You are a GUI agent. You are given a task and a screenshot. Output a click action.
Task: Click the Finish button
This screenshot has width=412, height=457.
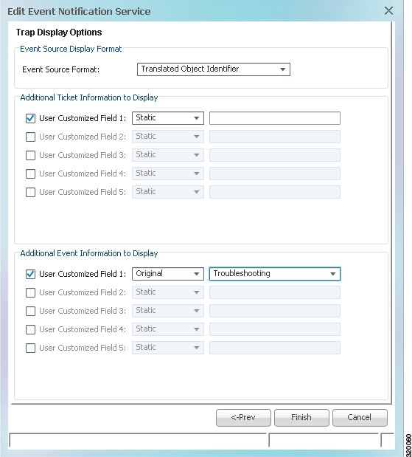(x=301, y=417)
